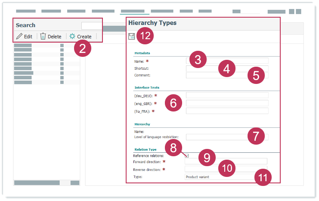Select the (deu_DEU) interface text field
319x201 pixels.
[x=227, y=95]
